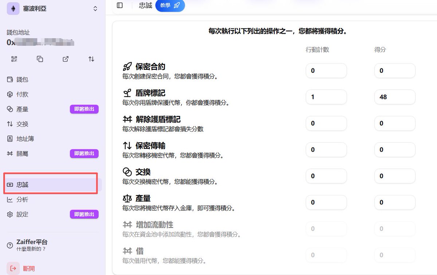Screen dimensions: 437x275
Task: Open the 塞波利亞 network selector chevron
Action: (95, 8)
